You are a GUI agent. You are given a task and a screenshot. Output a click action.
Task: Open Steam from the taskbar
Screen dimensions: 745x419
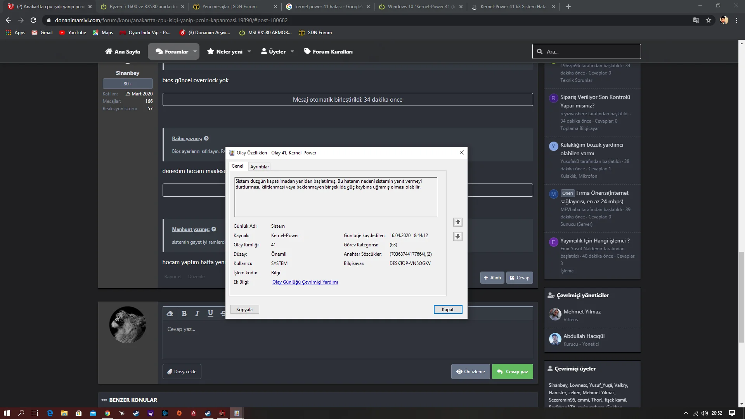click(x=136, y=413)
